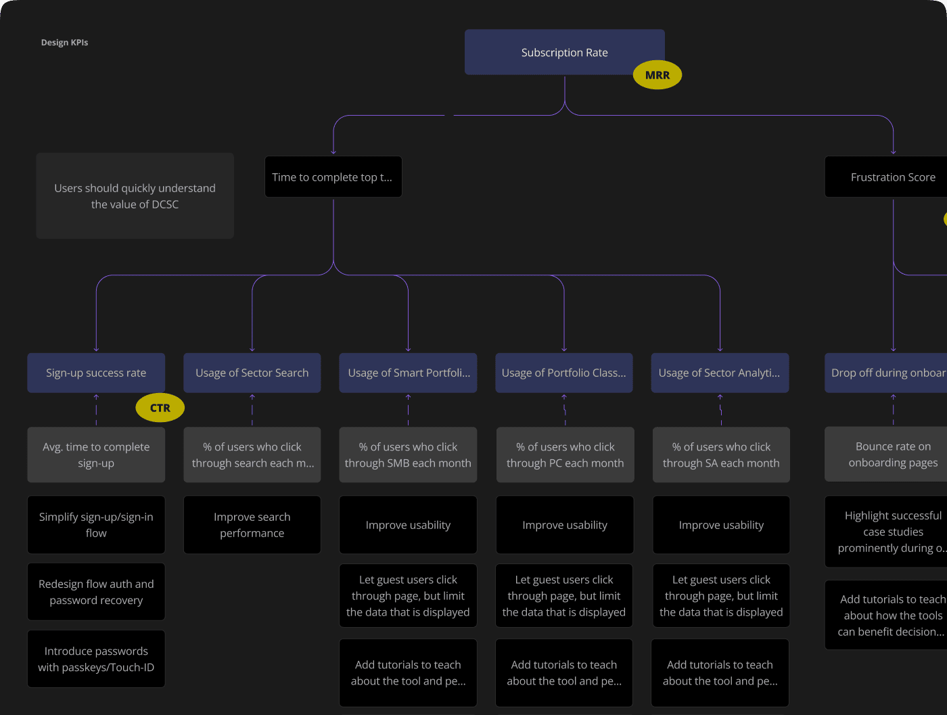Screen dimensions: 947x715
Task: Select 'Introduce passwords with passkeys/Touch-ID' card
Action: click(96, 659)
